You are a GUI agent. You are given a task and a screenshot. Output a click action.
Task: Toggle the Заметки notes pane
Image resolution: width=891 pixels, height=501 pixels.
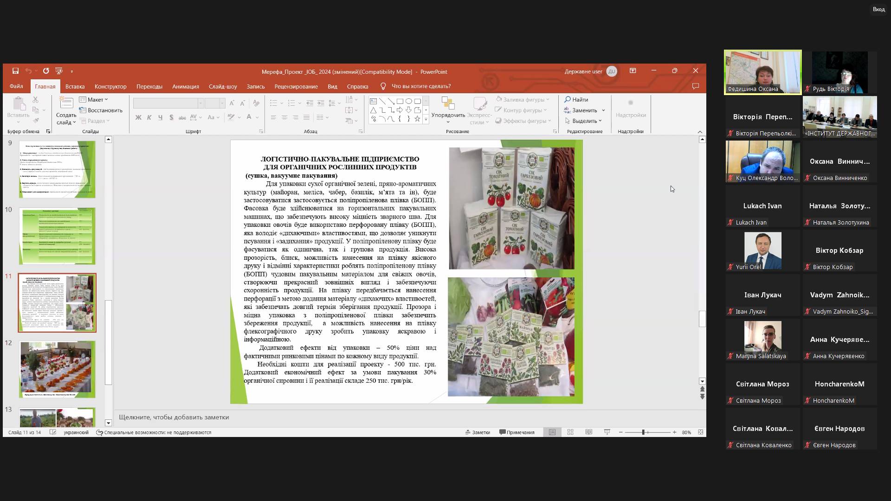click(x=478, y=432)
